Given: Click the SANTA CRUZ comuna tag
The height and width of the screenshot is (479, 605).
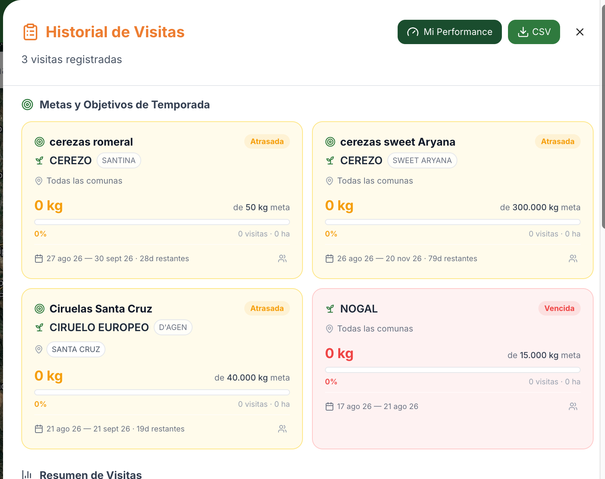Looking at the screenshot, I should point(76,349).
